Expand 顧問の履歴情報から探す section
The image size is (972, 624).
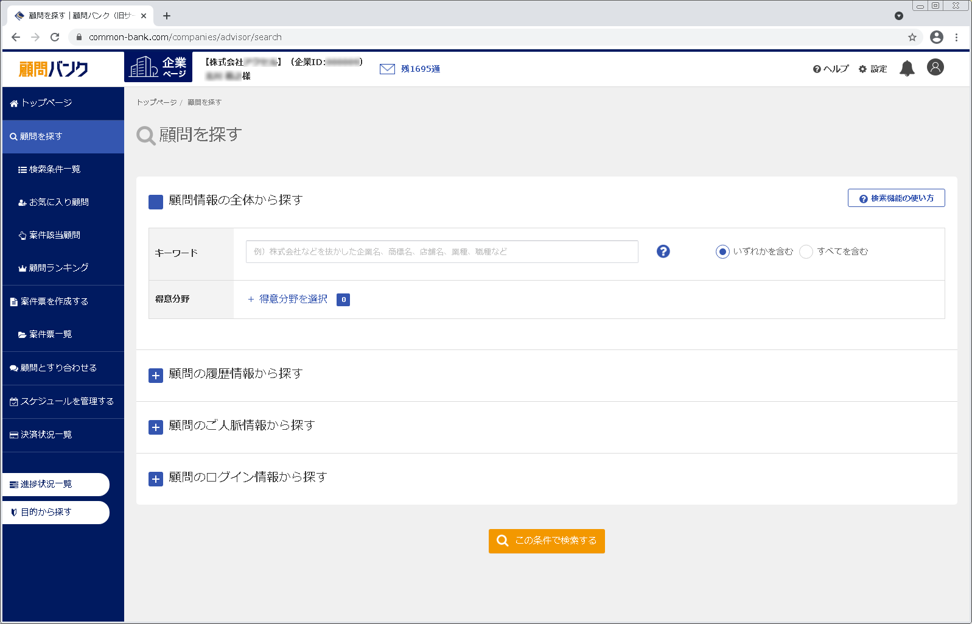pyautogui.click(x=156, y=376)
